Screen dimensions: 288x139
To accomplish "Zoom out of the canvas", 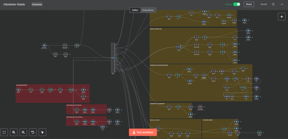I will (x=23, y=132).
